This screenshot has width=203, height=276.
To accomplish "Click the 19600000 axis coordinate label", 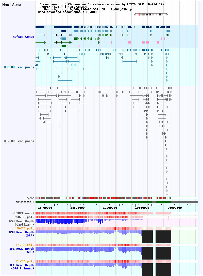I will pos(142,208).
